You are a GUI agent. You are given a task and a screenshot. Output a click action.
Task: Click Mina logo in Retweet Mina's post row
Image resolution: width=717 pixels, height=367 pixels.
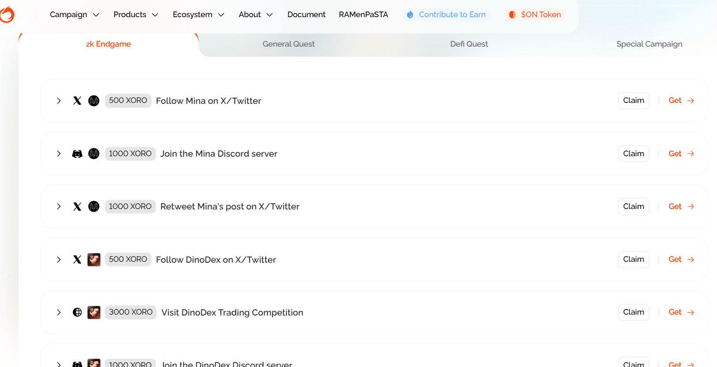click(94, 206)
